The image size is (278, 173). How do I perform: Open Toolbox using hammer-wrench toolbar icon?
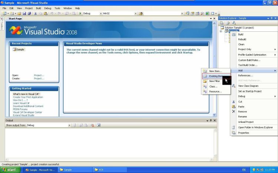[202, 13]
